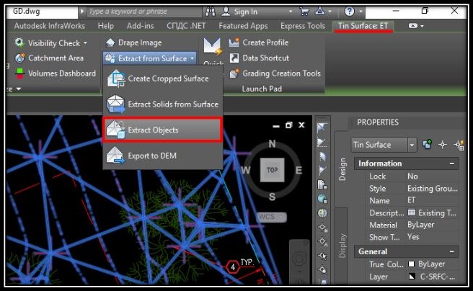Choose Export to DEM
The width and height of the screenshot is (473, 291).
(162, 156)
